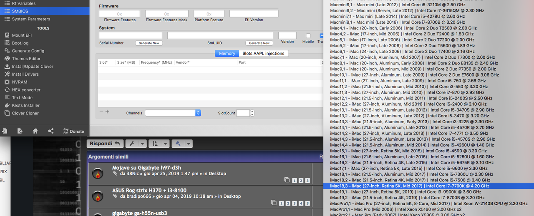Click flame icon of Mojave su Gigabyte topic

click(x=97, y=174)
